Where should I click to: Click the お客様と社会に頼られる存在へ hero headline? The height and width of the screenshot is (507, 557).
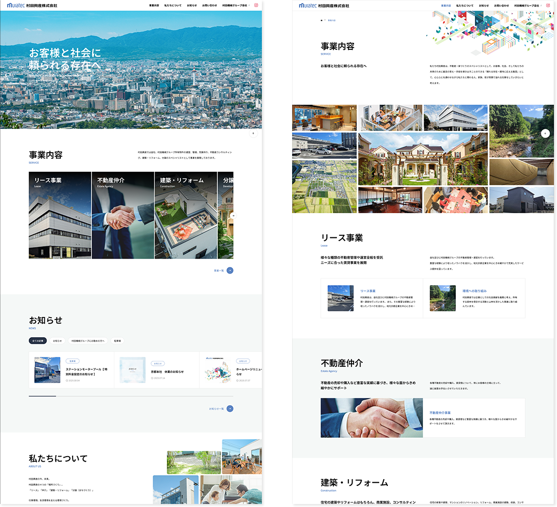(x=65, y=59)
